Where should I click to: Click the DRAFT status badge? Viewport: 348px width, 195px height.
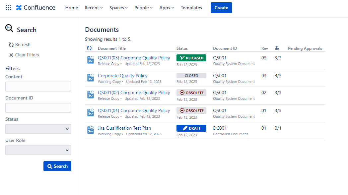(x=191, y=128)
